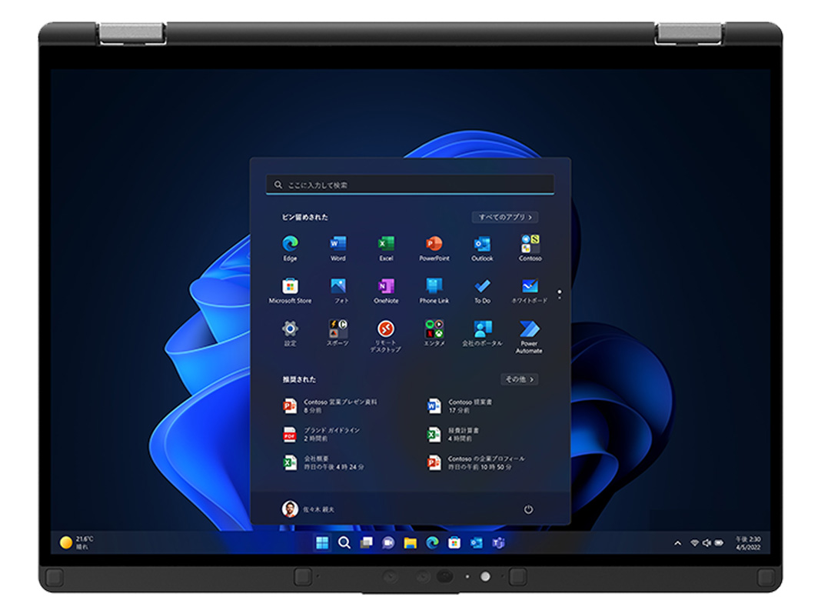Click the taskbar Search magnifier icon
818x614 pixels.
click(x=344, y=543)
